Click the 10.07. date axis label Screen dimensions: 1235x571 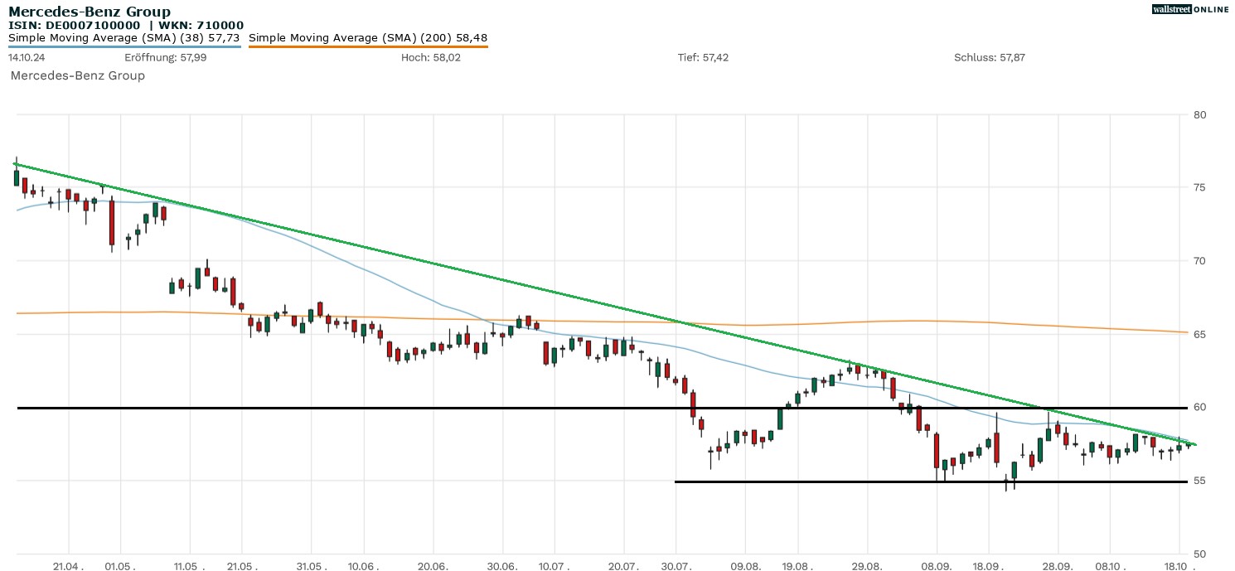tap(554, 568)
